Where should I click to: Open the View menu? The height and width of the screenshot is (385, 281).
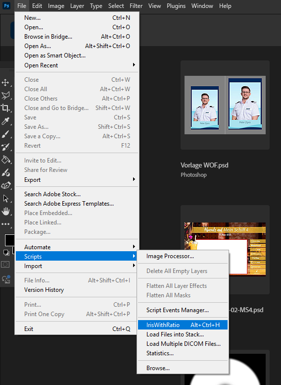click(x=154, y=6)
